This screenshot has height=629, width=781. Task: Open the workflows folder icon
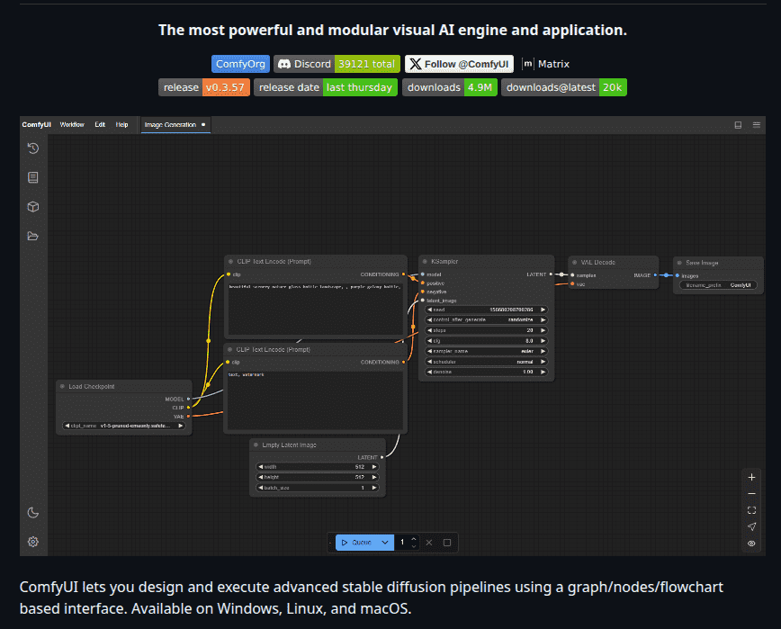pyautogui.click(x=33, y=236)
